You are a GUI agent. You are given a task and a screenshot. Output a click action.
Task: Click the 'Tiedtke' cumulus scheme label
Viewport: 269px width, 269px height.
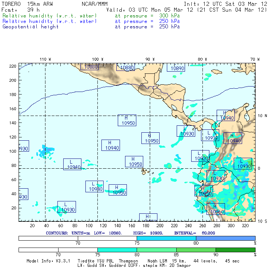(86, 261)
